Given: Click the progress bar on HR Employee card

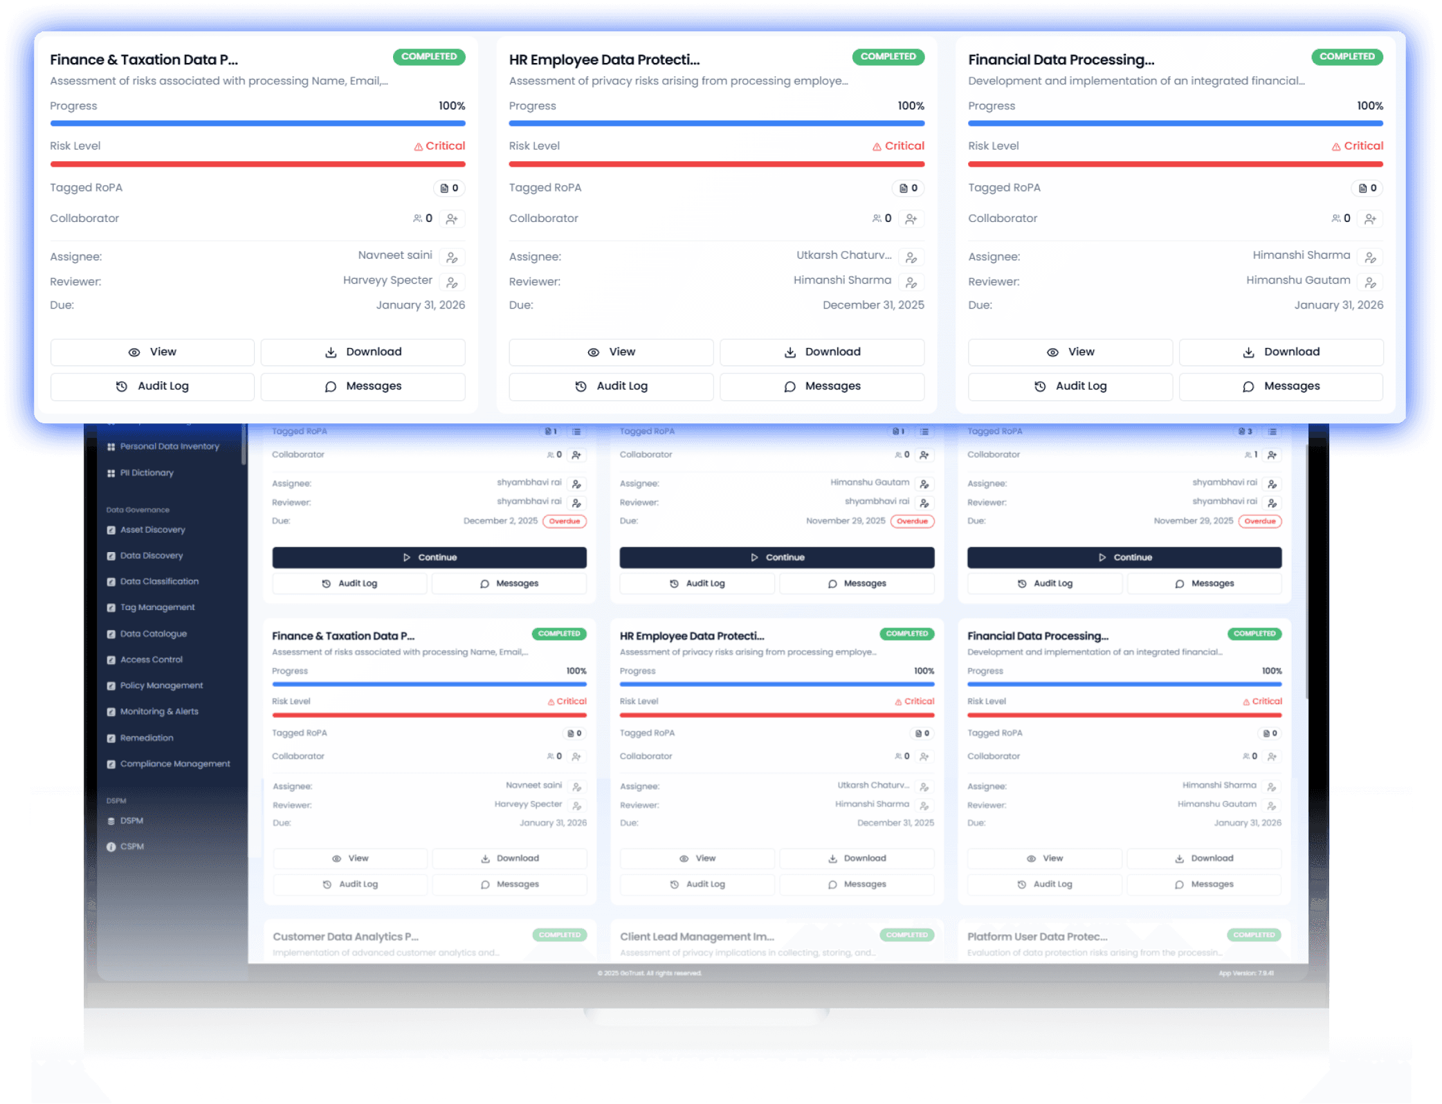Looking at the screenshot, I should [716, 123].
